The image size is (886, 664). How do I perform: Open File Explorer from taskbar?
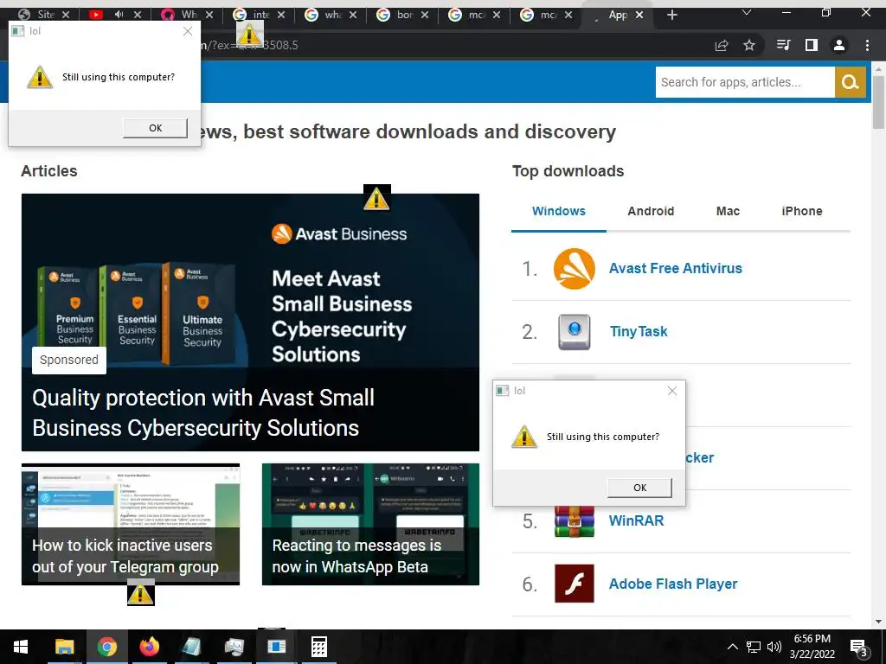click(64, 647)
